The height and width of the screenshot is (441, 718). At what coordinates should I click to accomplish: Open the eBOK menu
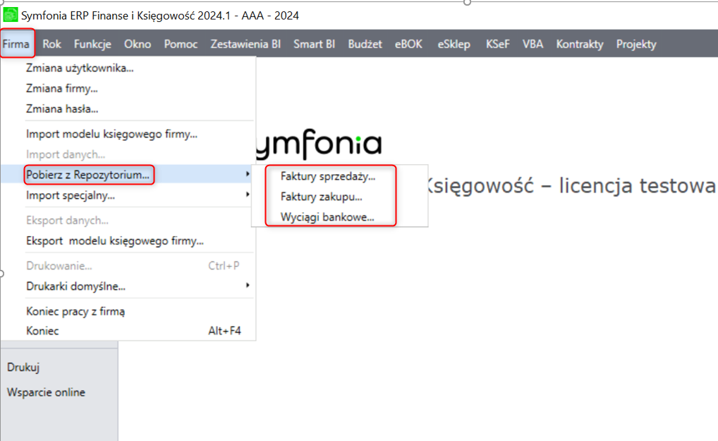tap(408, 44)
